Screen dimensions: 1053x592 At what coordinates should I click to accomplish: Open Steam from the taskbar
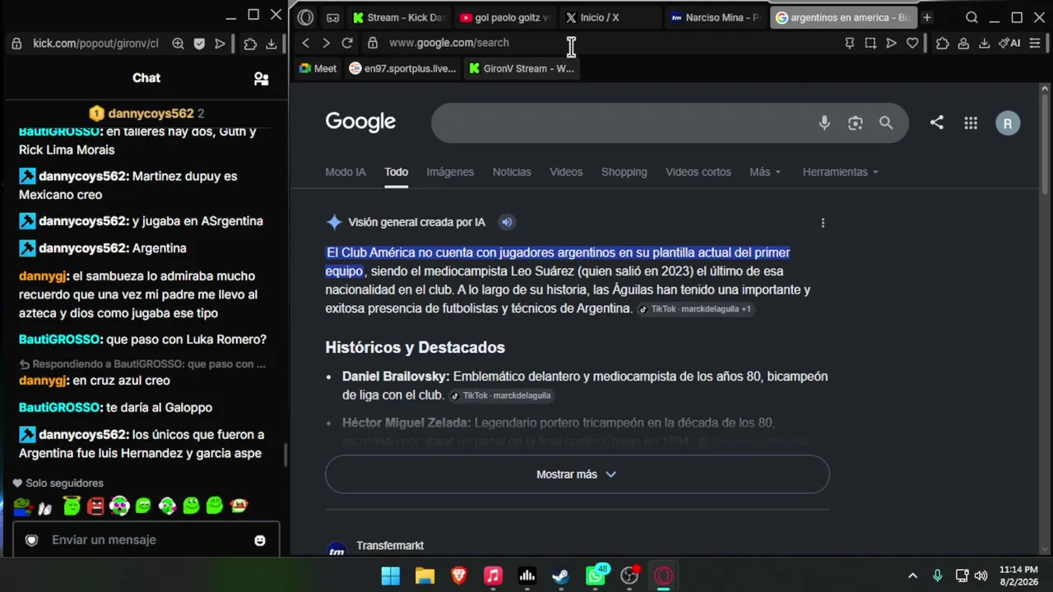561,576
